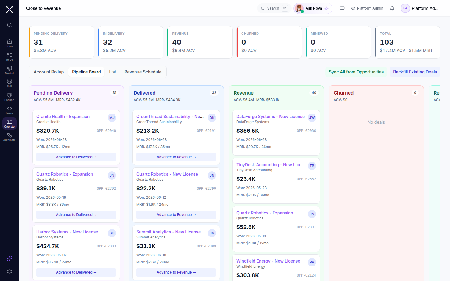The width and height of the screenshot is (450, 281).
Task: Click OPP-02086 identifier
Action: (x=306, y=131)
